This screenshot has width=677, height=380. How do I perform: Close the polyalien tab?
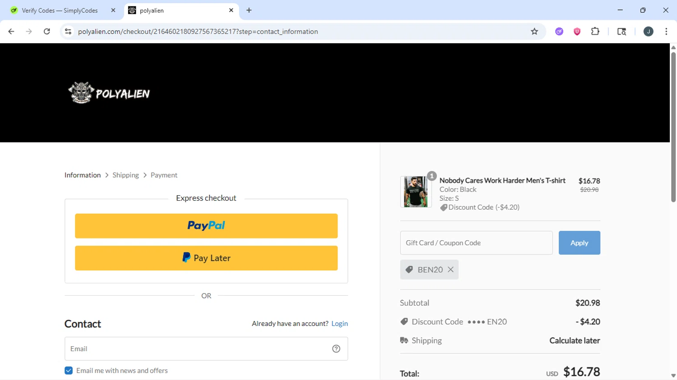231,10
